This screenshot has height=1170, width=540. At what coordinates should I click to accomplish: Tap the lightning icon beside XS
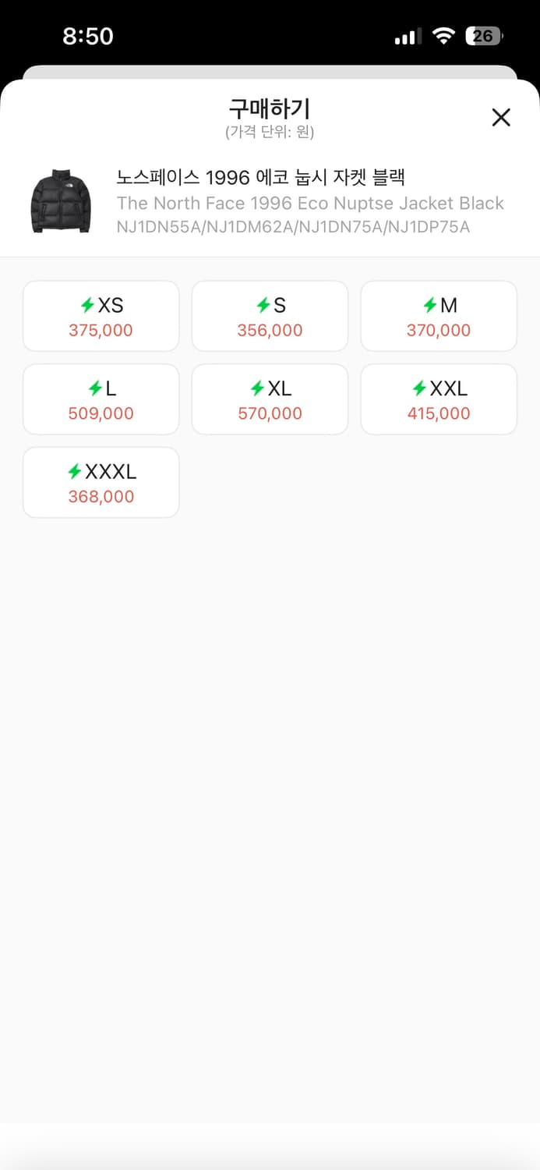pyautogui.click(x=87, y=305)
